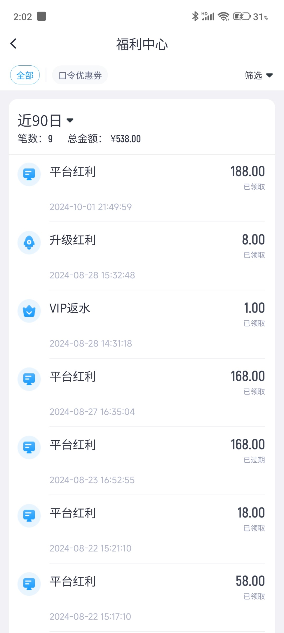The width and height of the screenshot is (284, 633).
Task: Tap the upgrade bonus rocket icon
Action: [29, 243]
